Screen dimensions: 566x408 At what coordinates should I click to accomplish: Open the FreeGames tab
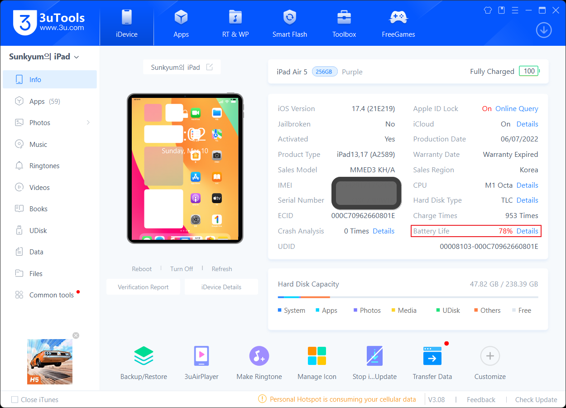[398, 23]
